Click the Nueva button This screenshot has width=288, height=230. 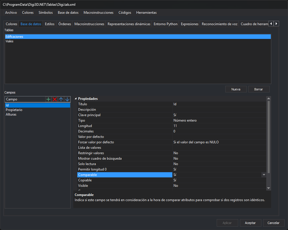click(236, 89)
